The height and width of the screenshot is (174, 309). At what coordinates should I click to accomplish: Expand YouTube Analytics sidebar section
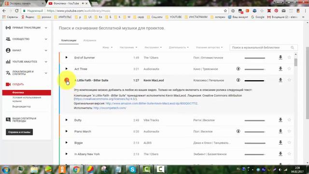click(x=46, y=62)
